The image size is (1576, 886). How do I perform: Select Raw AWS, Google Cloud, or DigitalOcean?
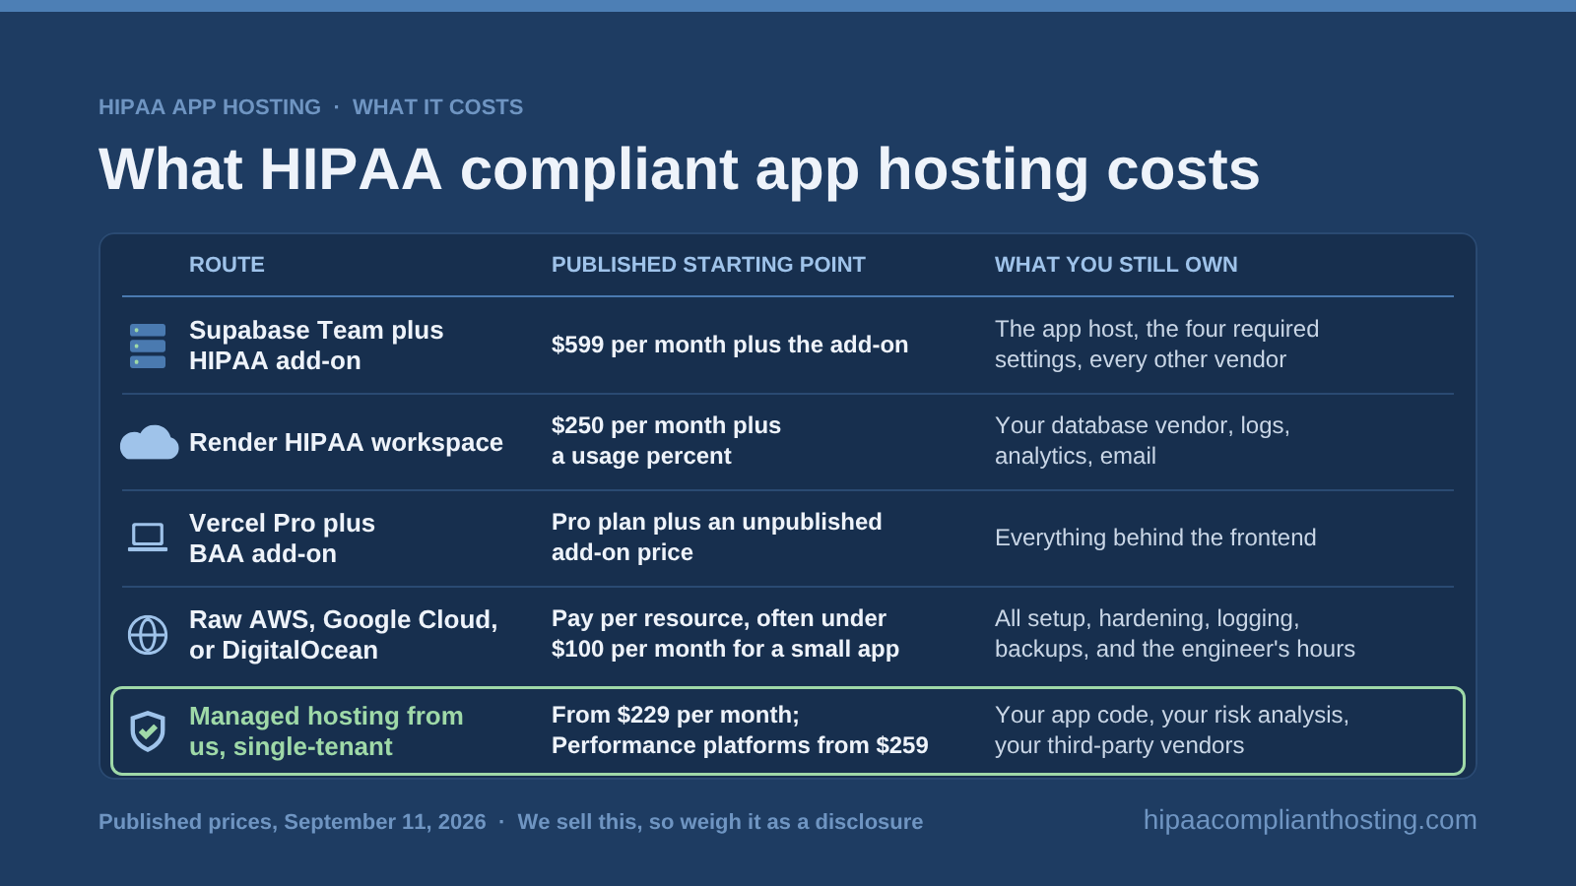click(x=344, y=635)
